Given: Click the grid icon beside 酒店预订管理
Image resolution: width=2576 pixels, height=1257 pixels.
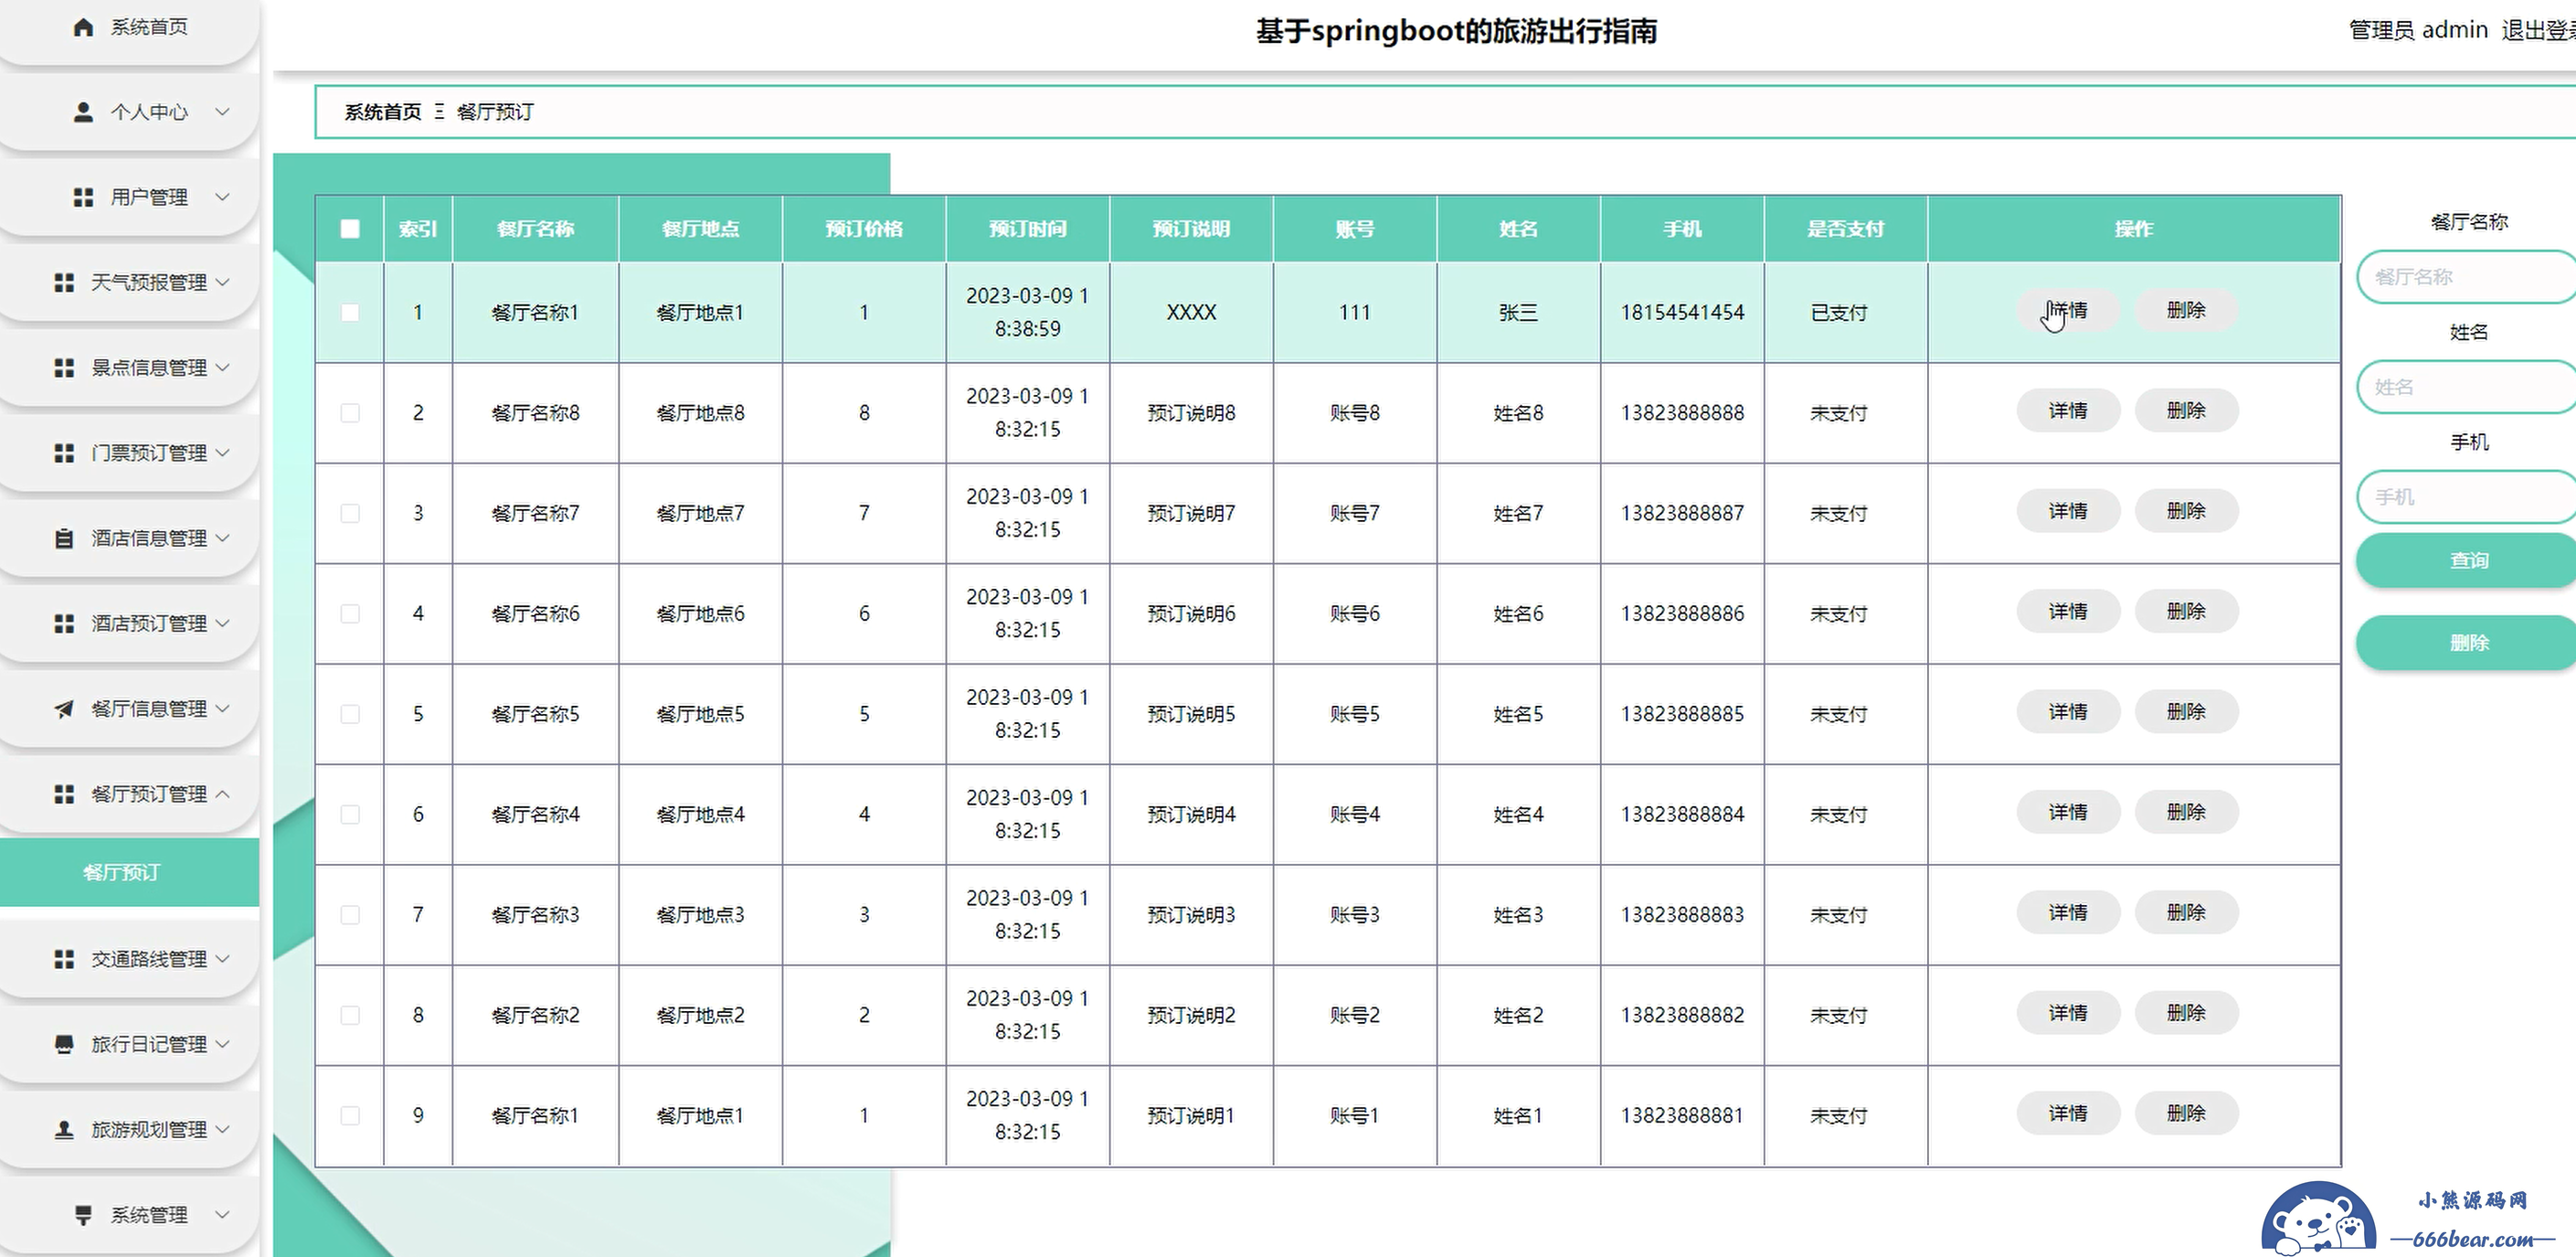Looking at the screenshot, I should (64, 623).
